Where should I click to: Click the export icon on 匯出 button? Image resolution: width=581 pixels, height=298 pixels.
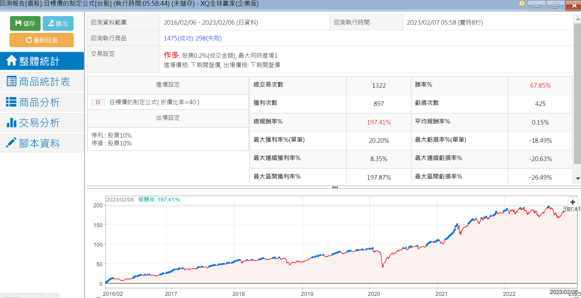(51, 23)
